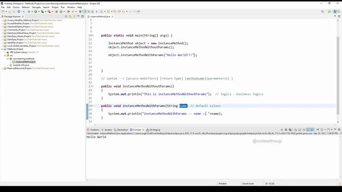
Task: Switch to the Declaration tab
Action: [121, 130]
